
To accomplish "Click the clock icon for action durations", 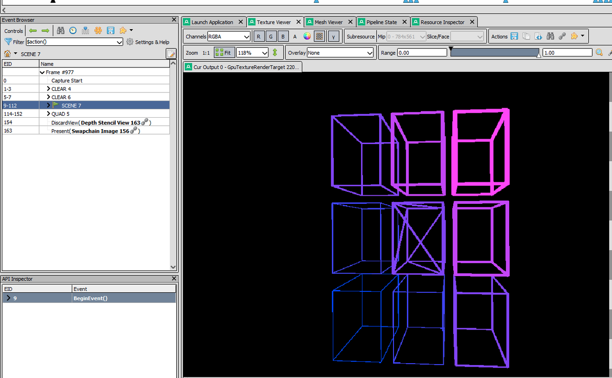I will point(73,31).
